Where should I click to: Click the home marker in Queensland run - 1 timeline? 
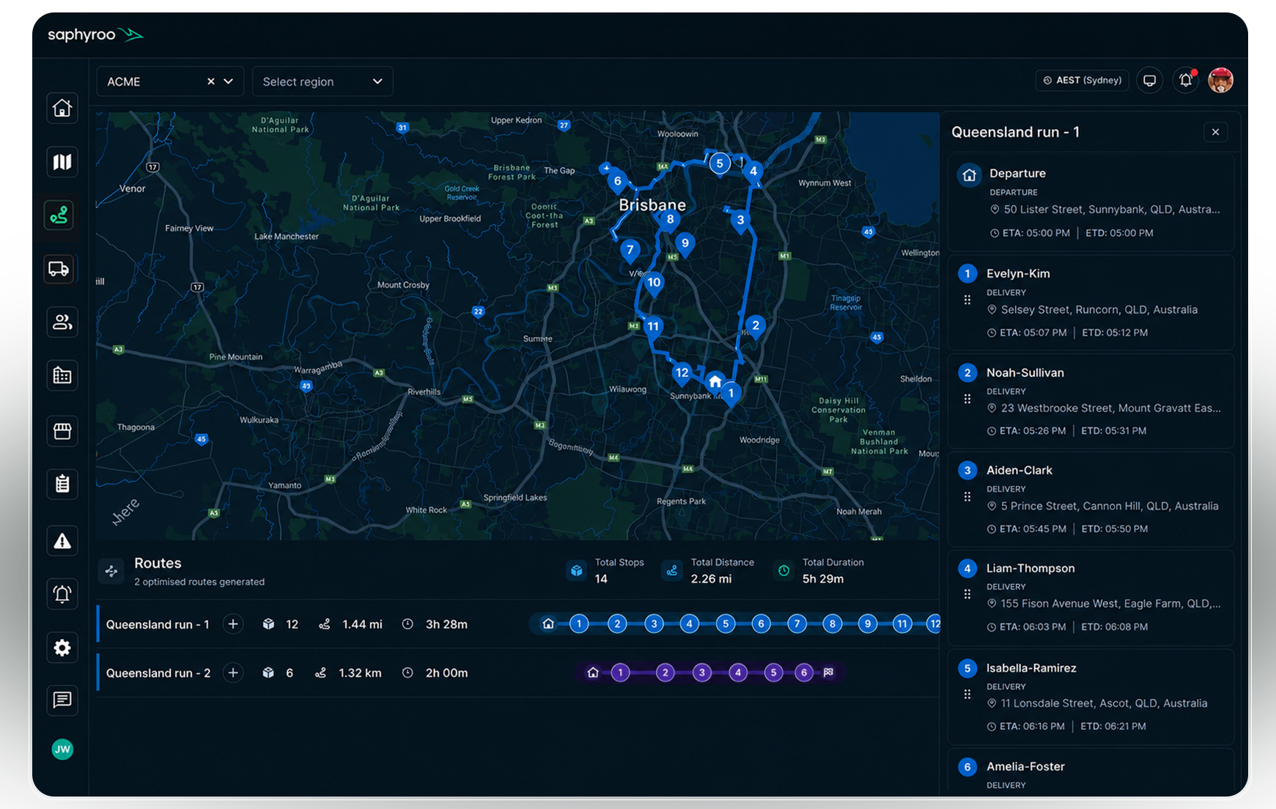pos(548,624)
